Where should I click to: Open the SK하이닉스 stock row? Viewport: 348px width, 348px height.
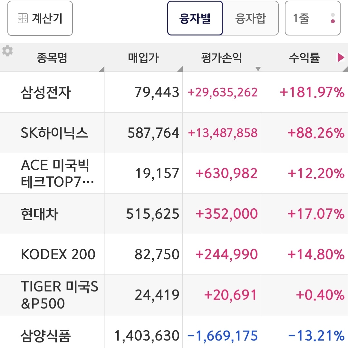[x=54, y=133]
